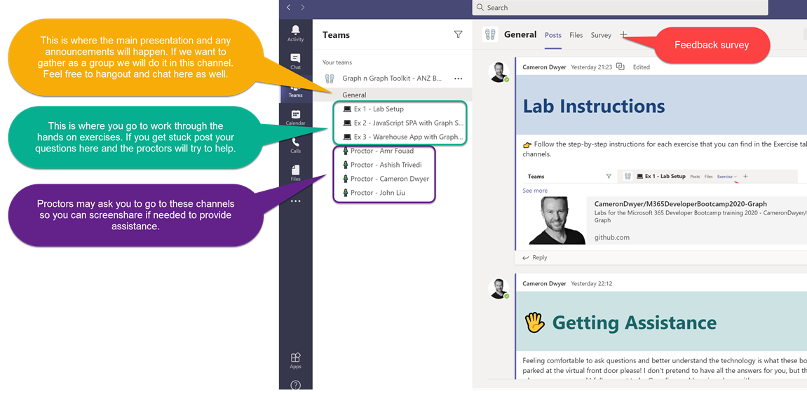Viewport: 807px width, 394px height.
Task: Expand See more in Lab Instructions post
Action: click(535, 191)
